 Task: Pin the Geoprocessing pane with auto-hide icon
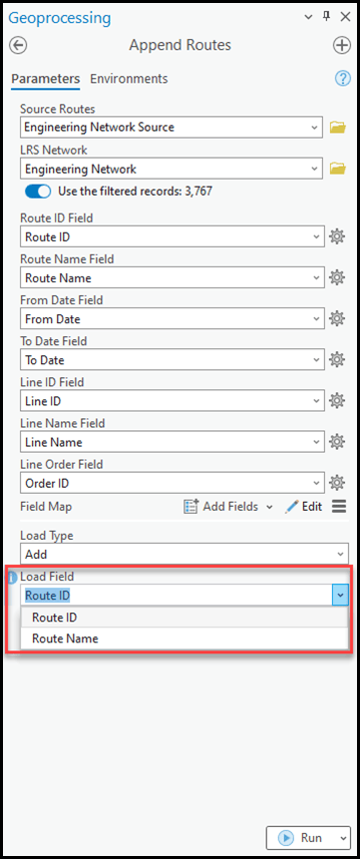pyautogui.click(x=327, y=17)
